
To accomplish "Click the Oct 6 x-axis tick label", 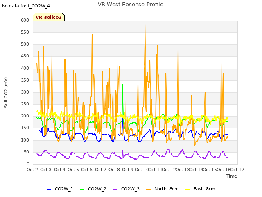I will (87, 170).
